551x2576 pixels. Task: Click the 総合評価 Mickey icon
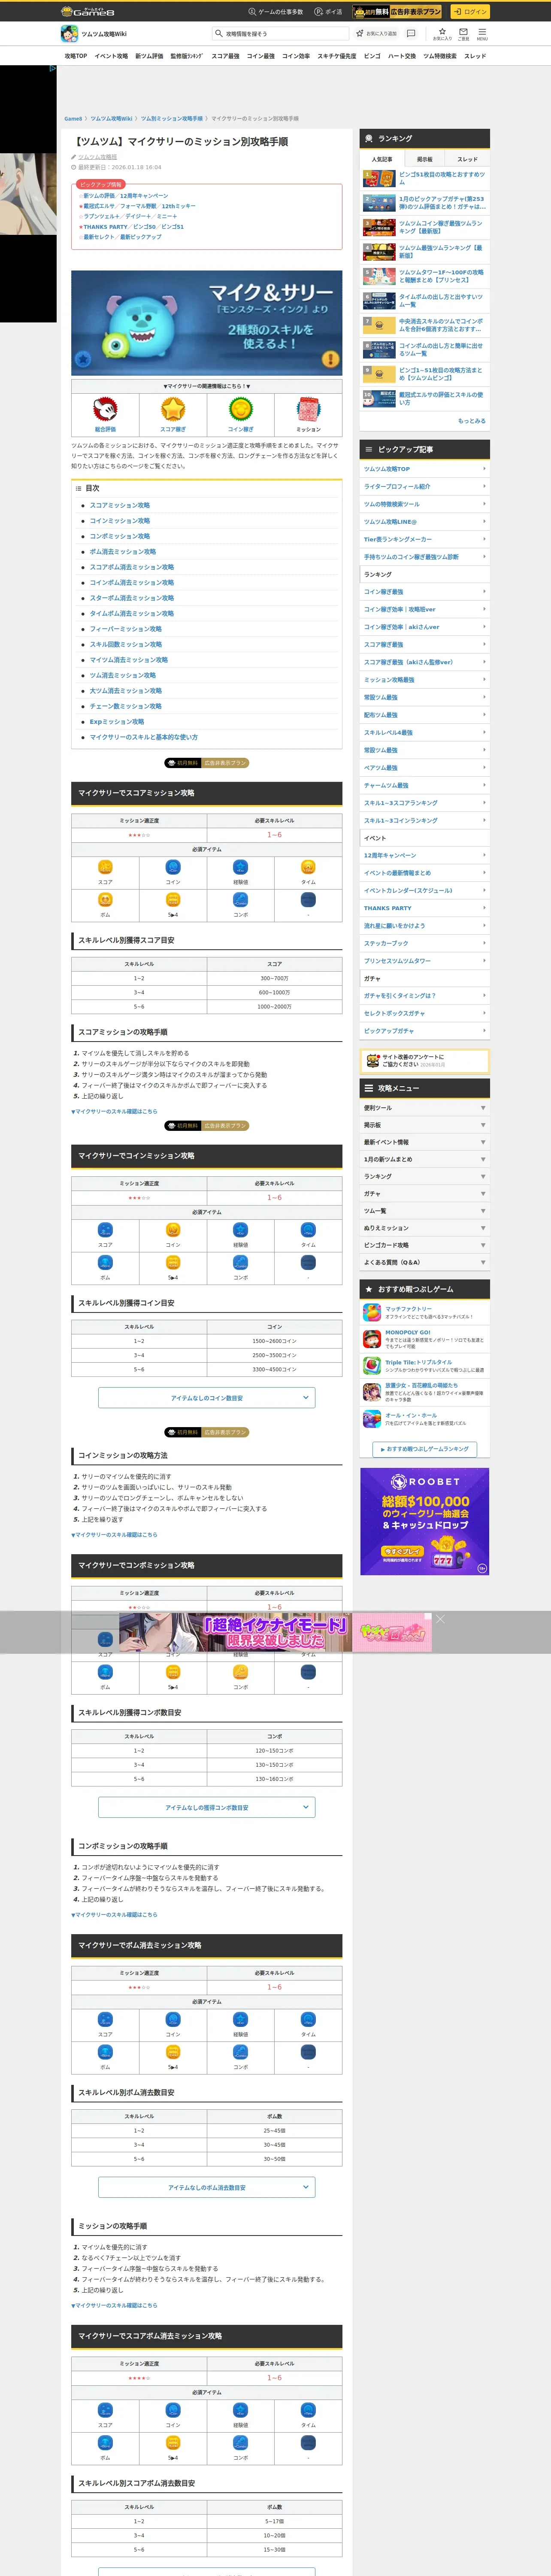coord(105,409)
